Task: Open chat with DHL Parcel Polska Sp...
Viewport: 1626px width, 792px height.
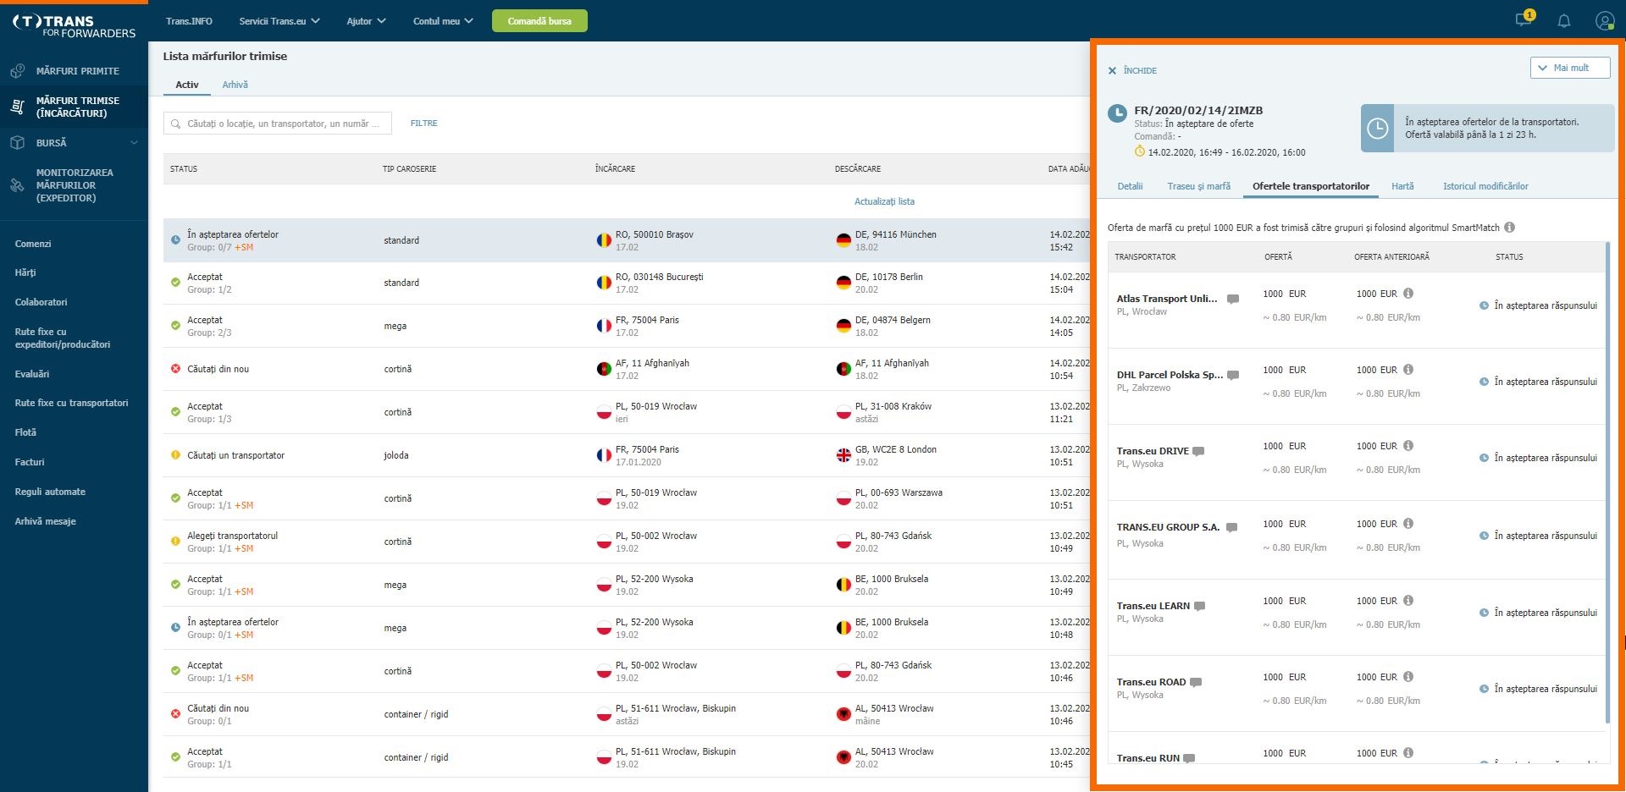Action: (1233, 375)
